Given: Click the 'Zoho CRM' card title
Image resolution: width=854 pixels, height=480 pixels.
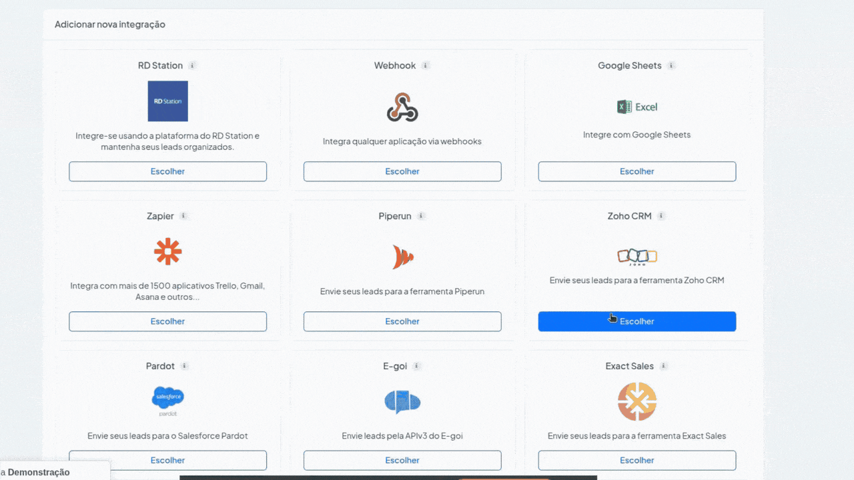Looking at the screenshot, I should coord(630,216).
